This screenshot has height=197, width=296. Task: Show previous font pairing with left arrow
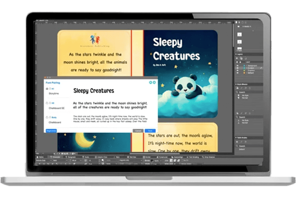click(150, 83)
